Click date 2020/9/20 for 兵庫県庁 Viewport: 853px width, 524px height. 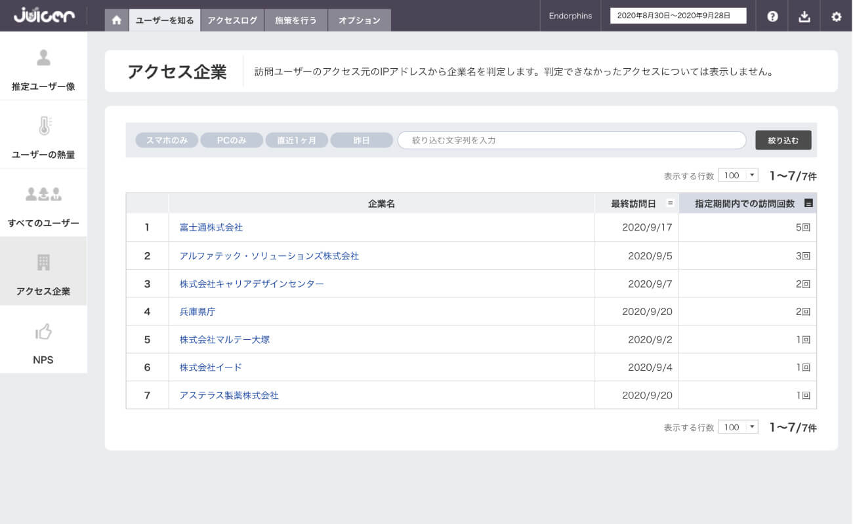[x=647, y=312]
